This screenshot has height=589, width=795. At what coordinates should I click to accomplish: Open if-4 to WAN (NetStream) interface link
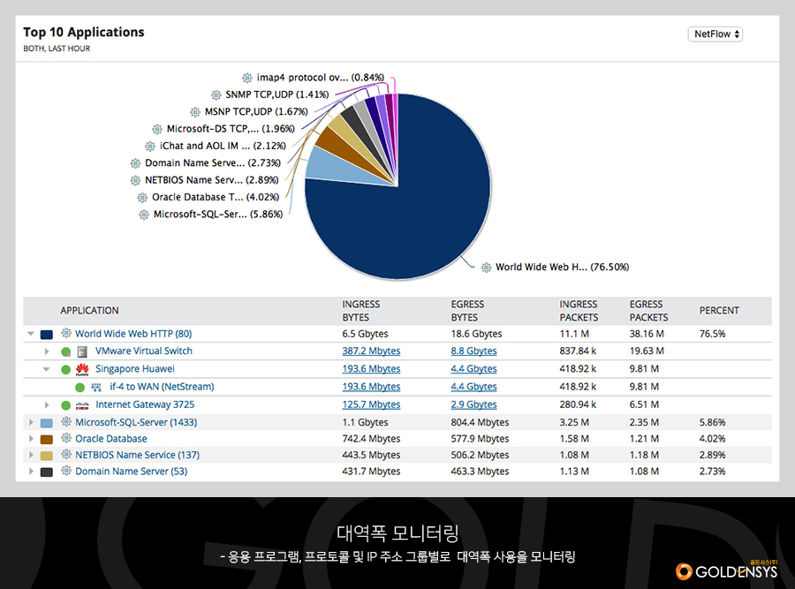pos(162,386)
